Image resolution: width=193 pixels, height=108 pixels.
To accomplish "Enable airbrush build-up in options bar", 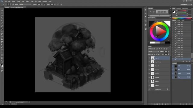I will [58, 4].
